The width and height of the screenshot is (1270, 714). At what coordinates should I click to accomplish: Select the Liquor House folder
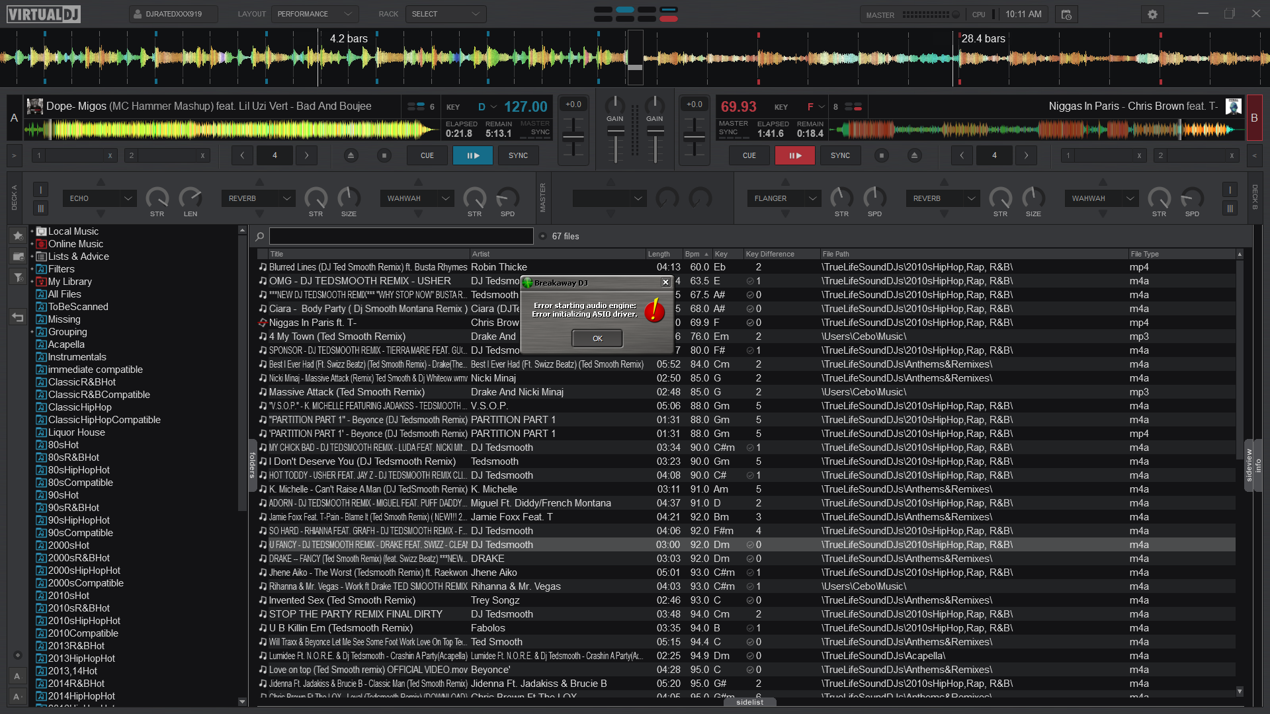pyautogui.click(x=76, y=432)
